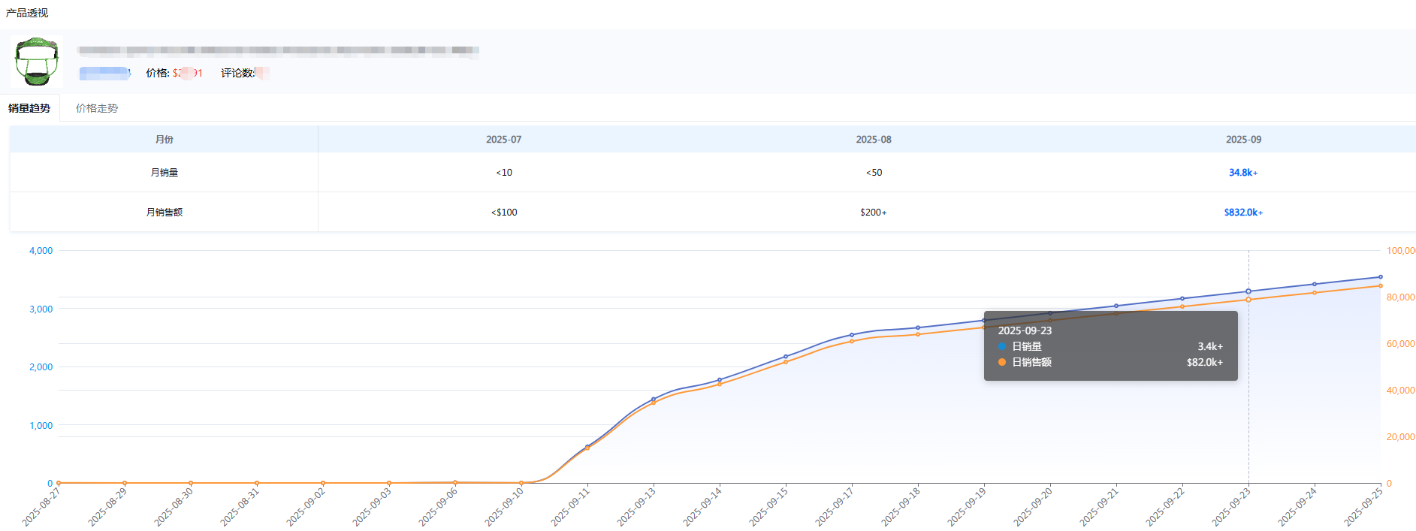Click the 月份 header cell

tap(164, 140)
